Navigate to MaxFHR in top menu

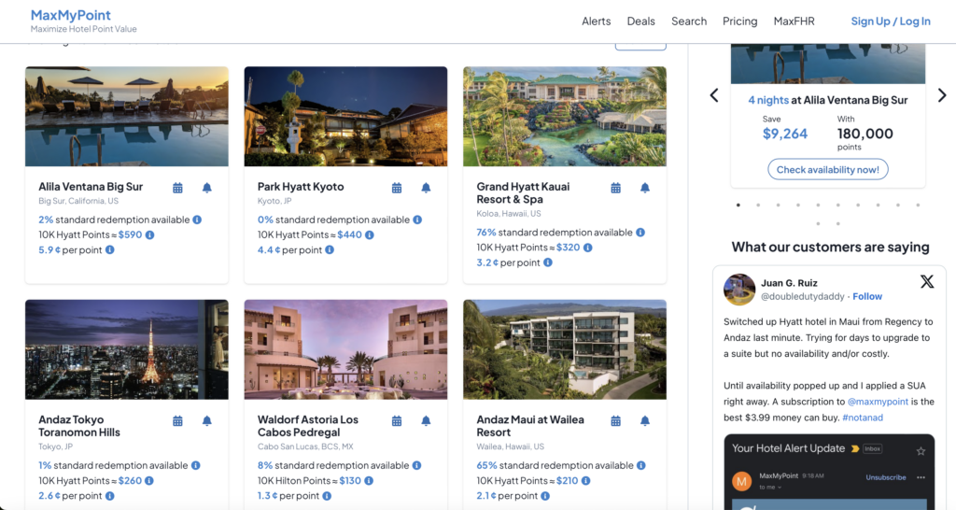coord(794,21)
